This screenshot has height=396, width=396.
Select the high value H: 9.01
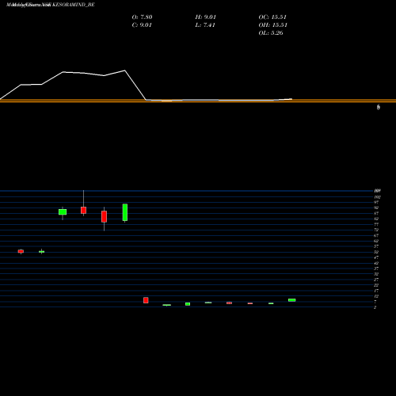(x=206, y=17)
